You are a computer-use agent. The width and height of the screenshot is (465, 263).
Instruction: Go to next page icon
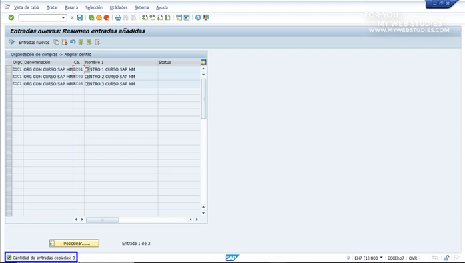160,18
